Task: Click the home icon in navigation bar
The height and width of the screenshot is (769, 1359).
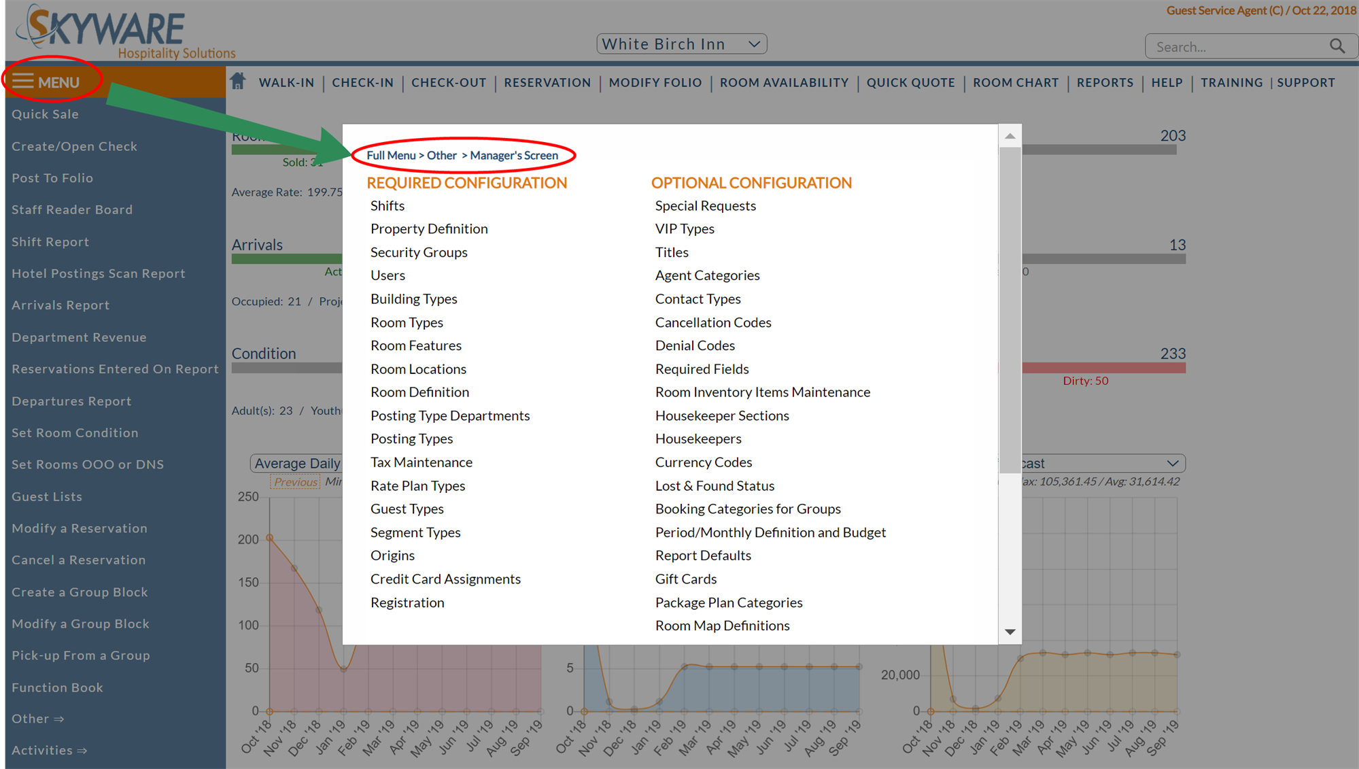Action: click(x=237, y=82)
